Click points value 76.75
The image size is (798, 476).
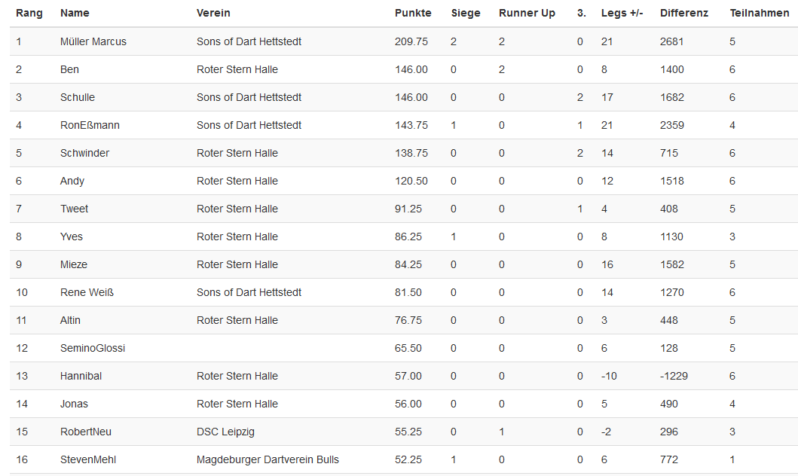(408, 320)
